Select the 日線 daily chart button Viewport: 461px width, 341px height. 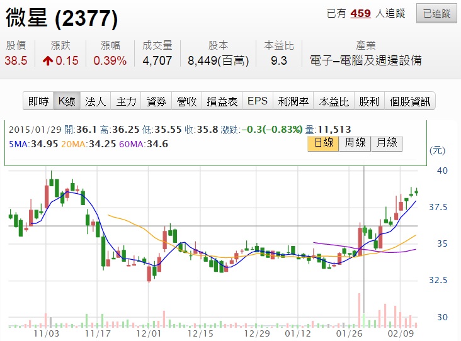pyautogui.click(x=323, y=143)
